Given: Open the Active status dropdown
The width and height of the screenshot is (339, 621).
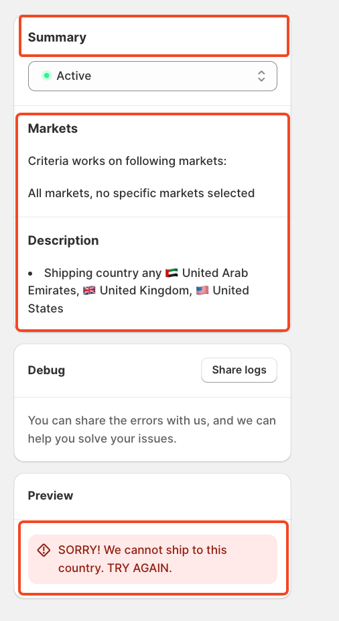Looking at the screenshot, I should [x=153, y=76].
